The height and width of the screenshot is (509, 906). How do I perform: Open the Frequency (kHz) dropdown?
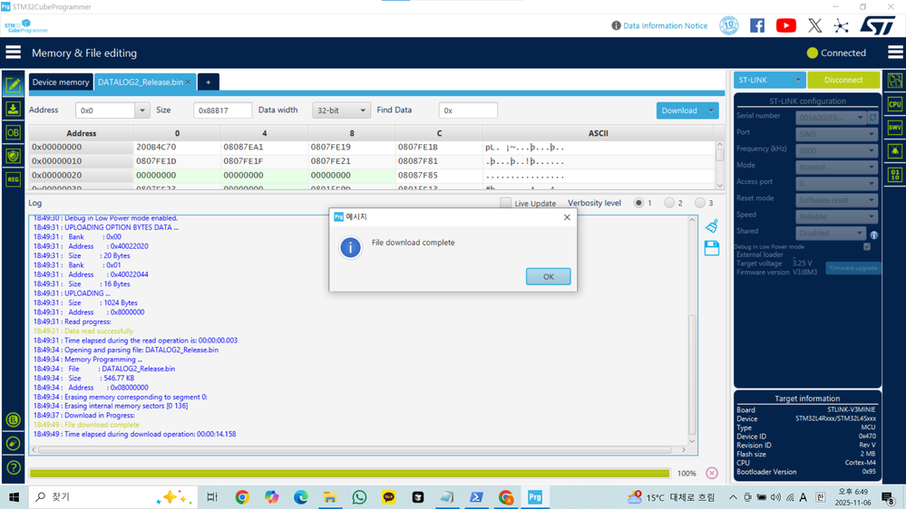point(837,150)
